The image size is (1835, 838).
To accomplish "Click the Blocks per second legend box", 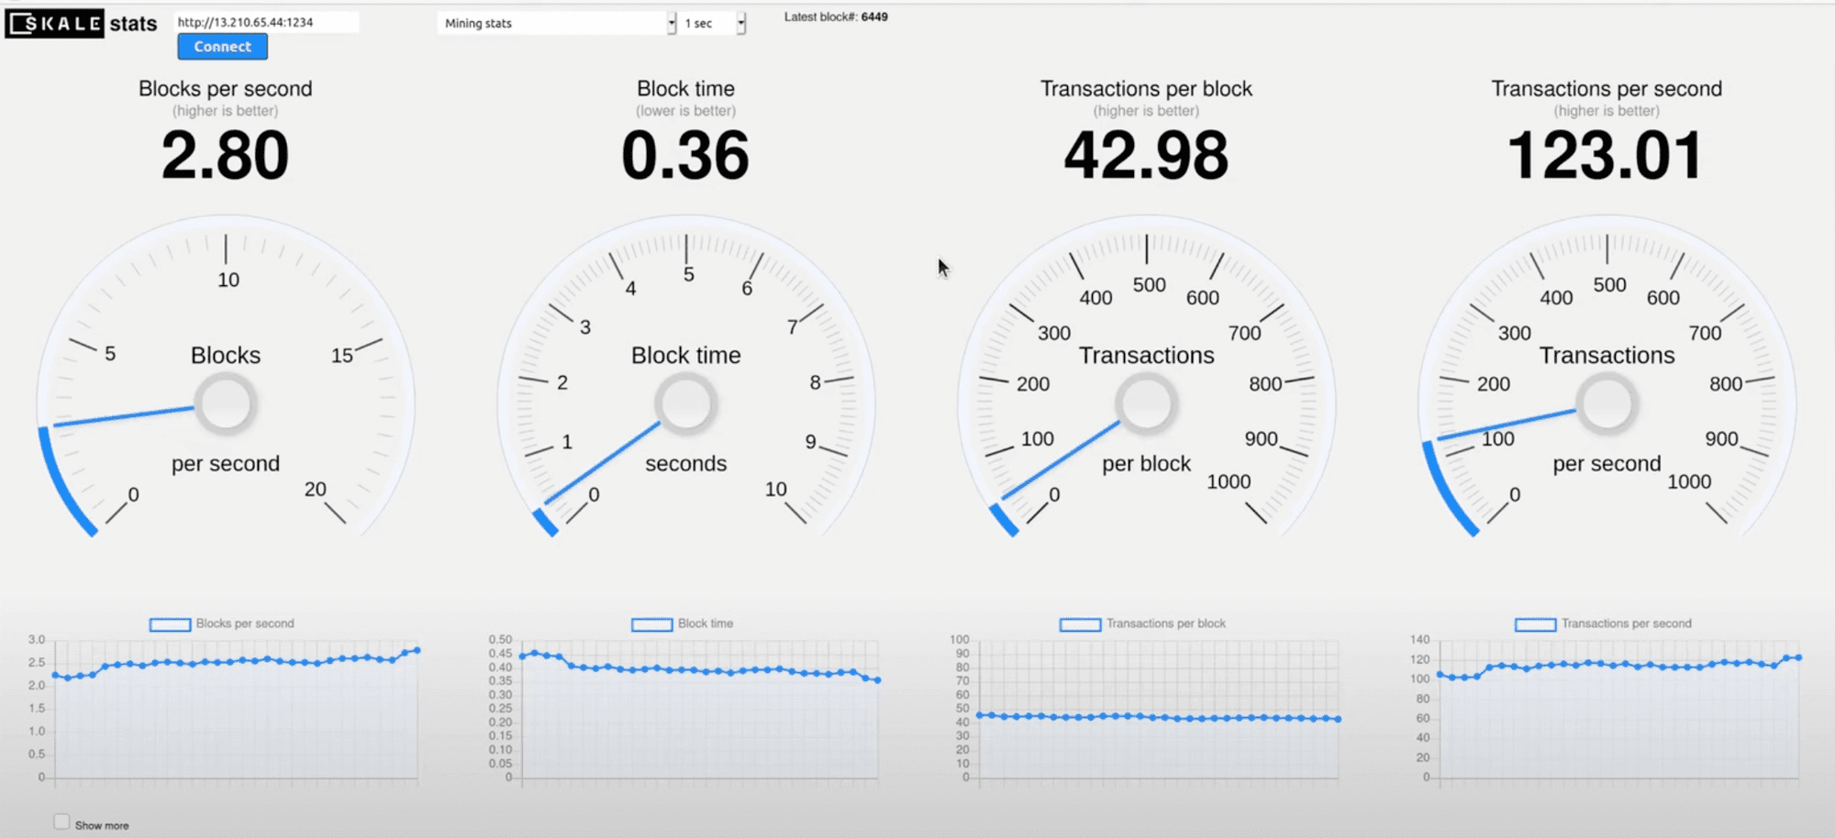I will click(x=170, y=624).
